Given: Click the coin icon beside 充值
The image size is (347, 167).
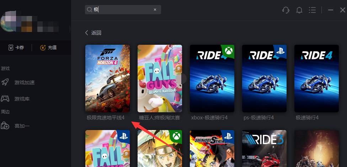Looking at the screenshot, I should tap(43, 47).
